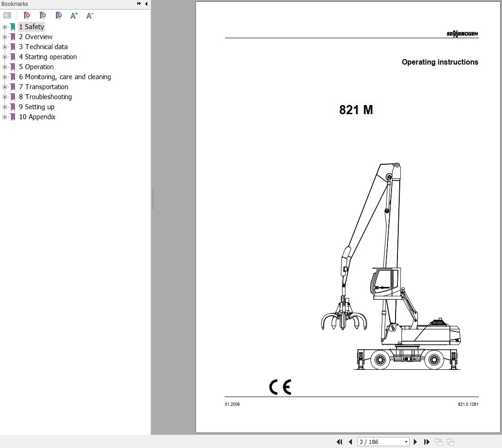Open the 10 Appendix bookmark
The image size is (502, 448).
[37, 117]
